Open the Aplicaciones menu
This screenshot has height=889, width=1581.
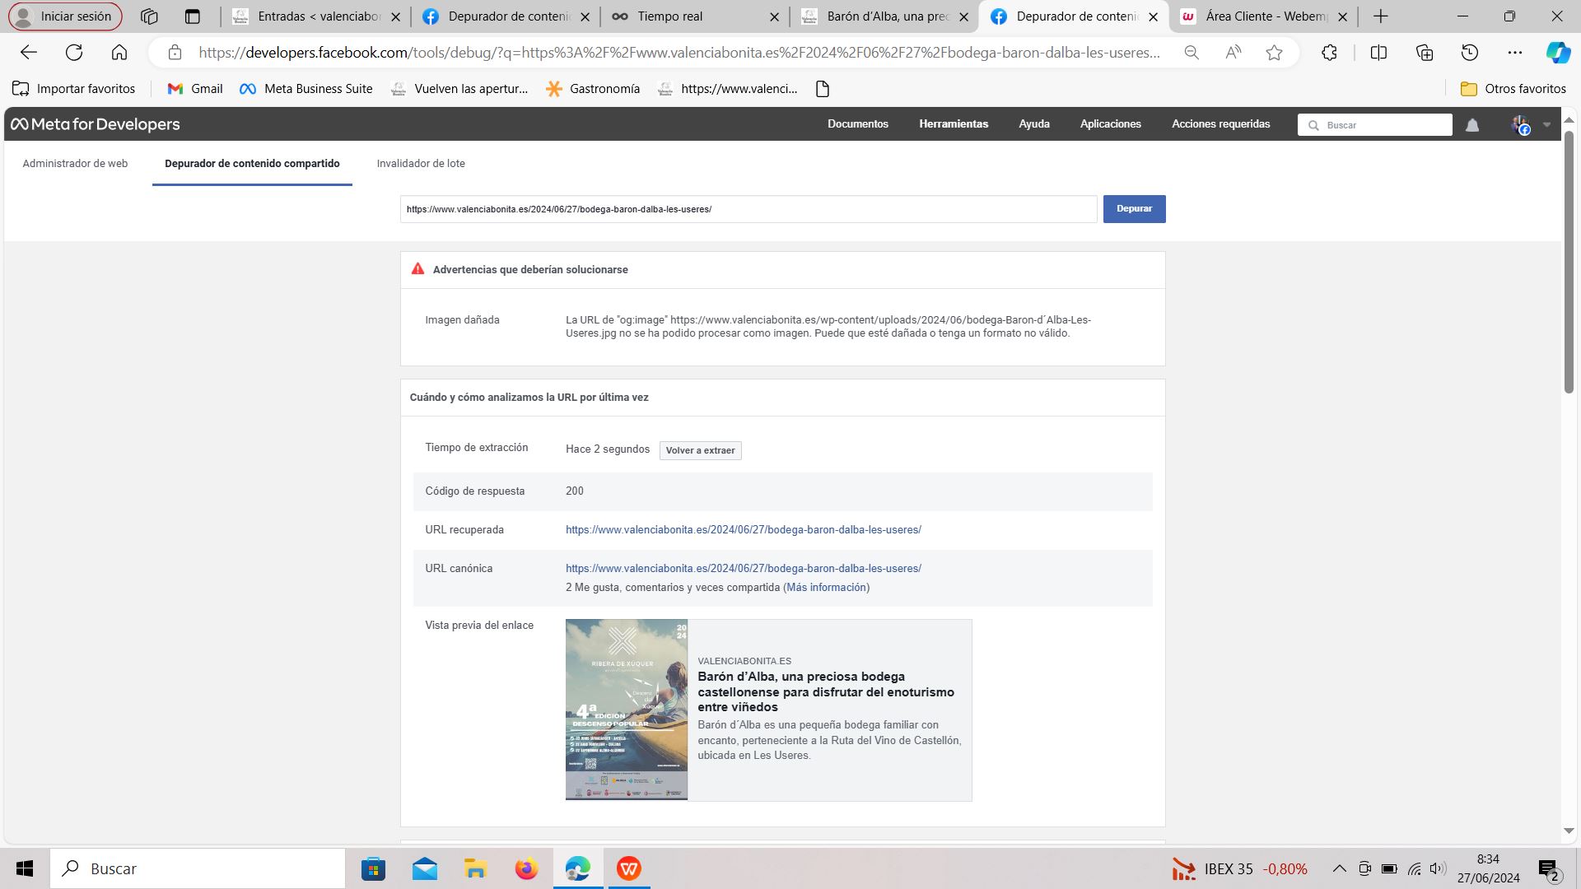tap(1111, 124)
